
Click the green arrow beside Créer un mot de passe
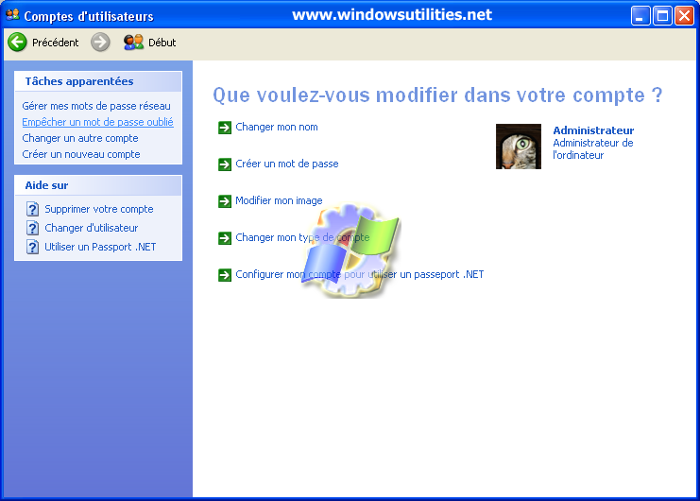tap(225, 164)
